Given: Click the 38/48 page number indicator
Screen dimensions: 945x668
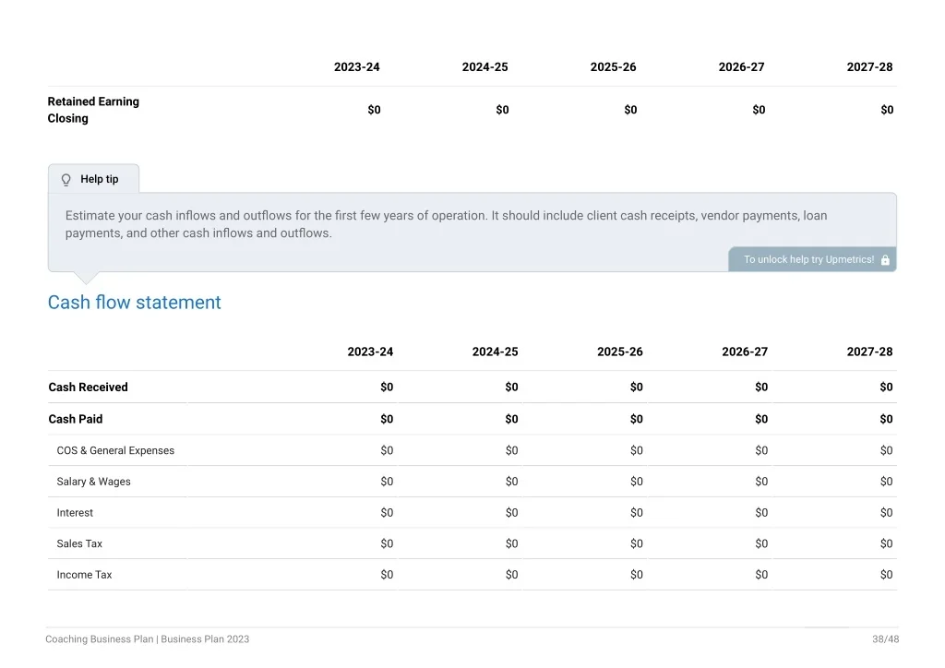Looking at the screenshot, I should pos(885,639).
